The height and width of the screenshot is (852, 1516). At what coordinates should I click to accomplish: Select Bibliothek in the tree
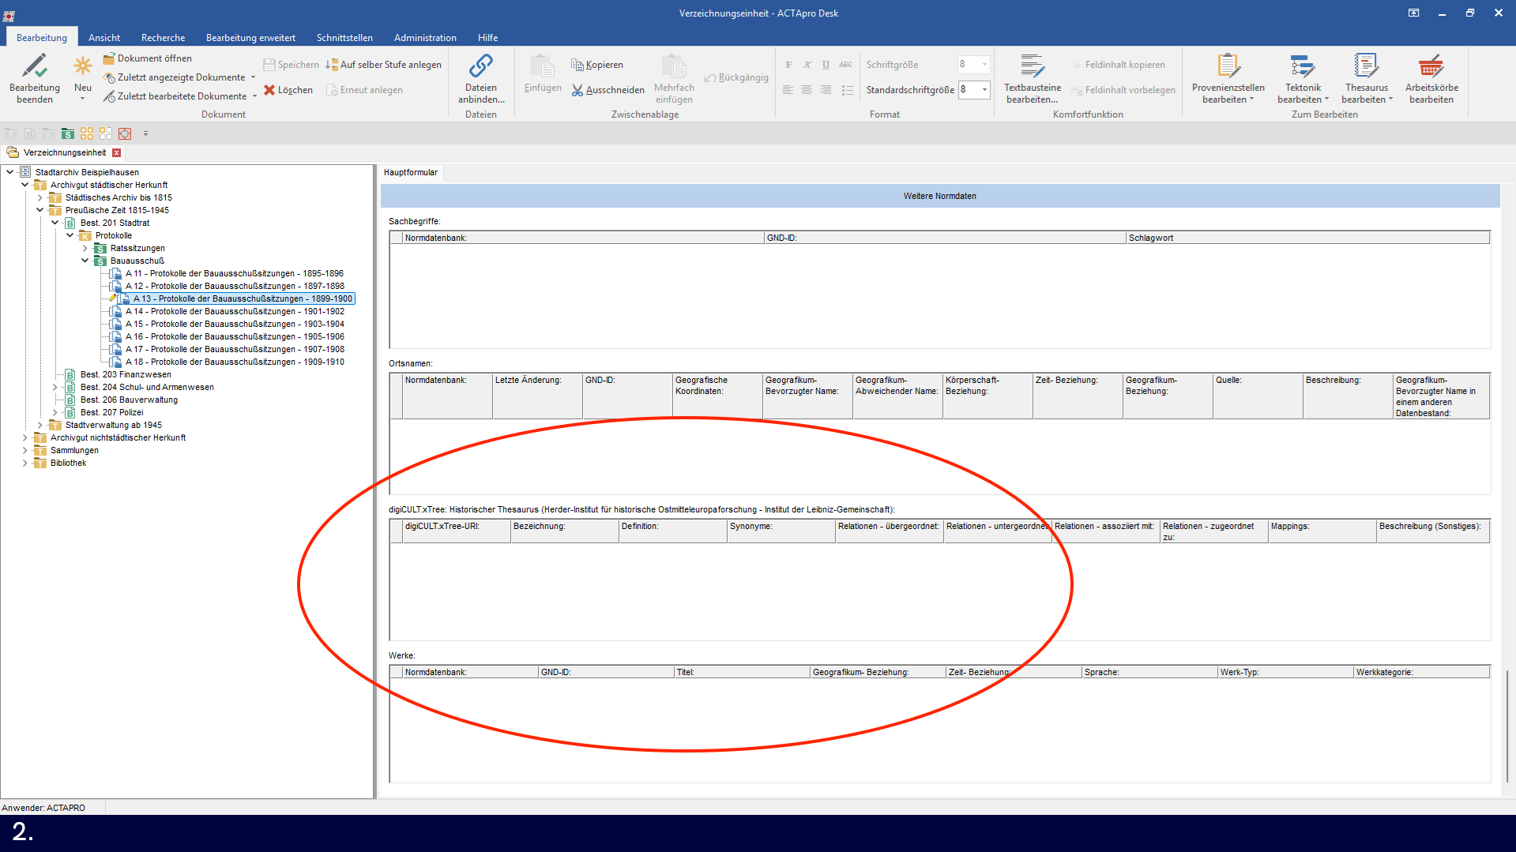(x=69, y=463)
